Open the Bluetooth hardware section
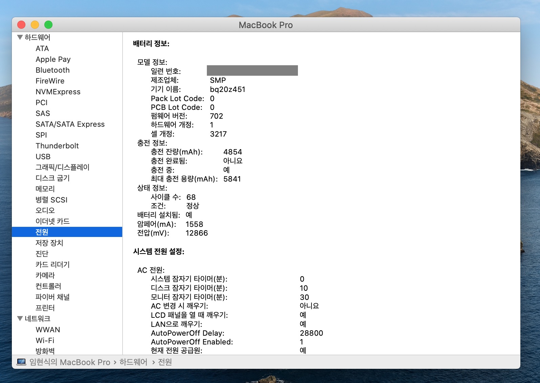This screenshot has width=540, height=383. (x=52, y=70)
